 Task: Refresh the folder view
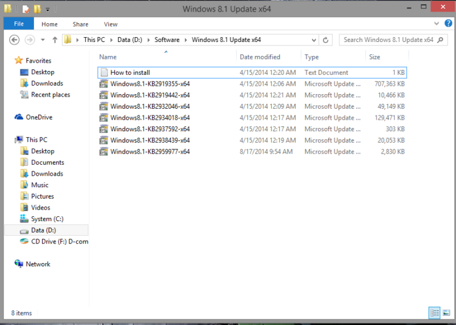click(x=326, y=40)
